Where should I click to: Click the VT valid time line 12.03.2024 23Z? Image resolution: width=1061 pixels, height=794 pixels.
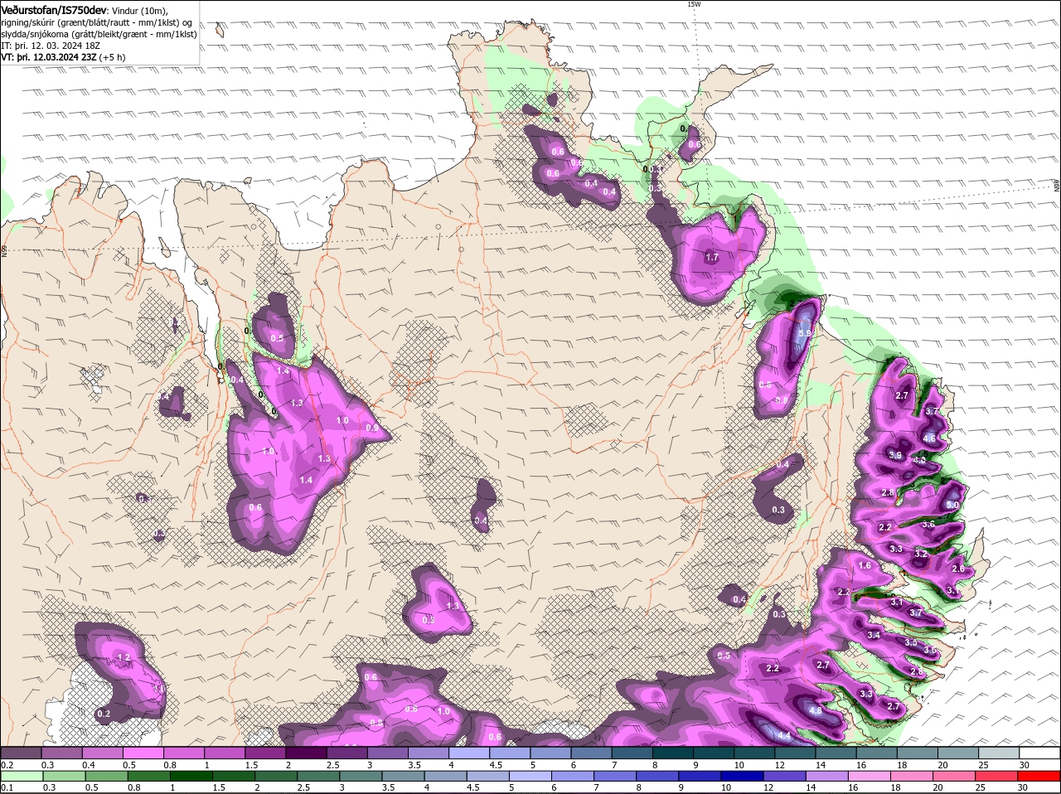click(64, 57)
